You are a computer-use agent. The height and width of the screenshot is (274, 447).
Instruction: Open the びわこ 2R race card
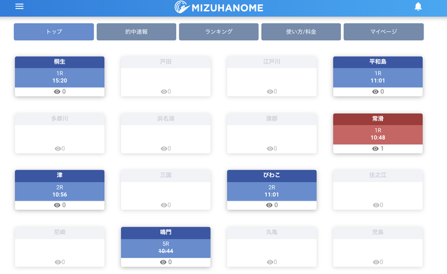point(272,191)
